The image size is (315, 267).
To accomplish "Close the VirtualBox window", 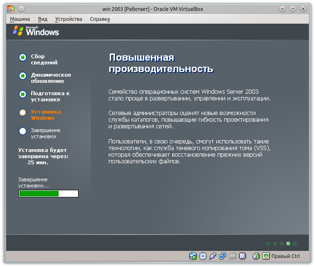I will pos(303,9).
